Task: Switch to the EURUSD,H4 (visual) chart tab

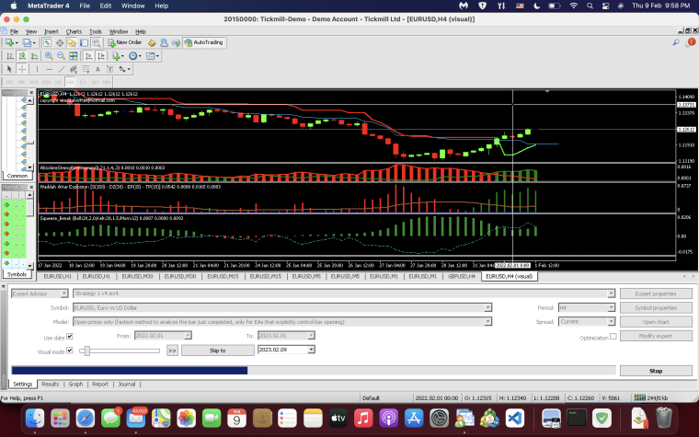Action: pyautogui.click(x=510, y=277)
